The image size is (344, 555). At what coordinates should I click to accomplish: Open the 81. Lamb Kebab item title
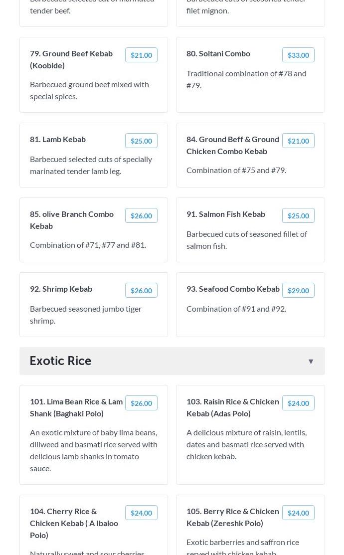tap(58, 139)
